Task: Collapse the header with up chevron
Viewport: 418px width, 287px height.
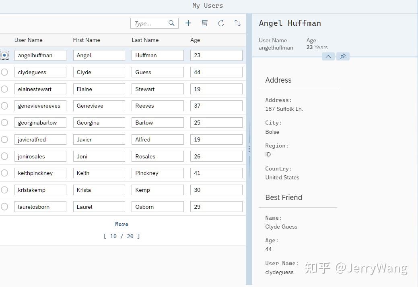Action: (328, 56)
